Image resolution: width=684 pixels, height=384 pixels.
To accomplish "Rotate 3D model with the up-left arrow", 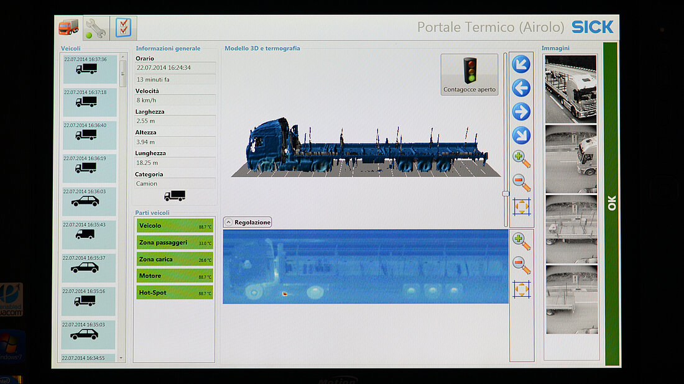I will (x=521, y=65).
